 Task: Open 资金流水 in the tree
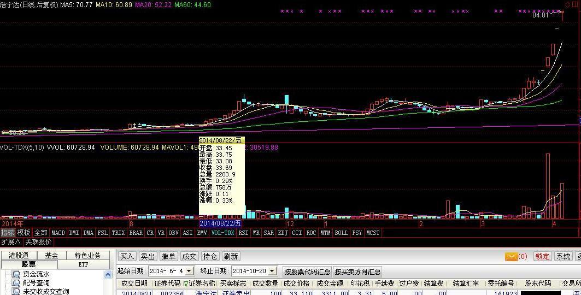[36, 274]
